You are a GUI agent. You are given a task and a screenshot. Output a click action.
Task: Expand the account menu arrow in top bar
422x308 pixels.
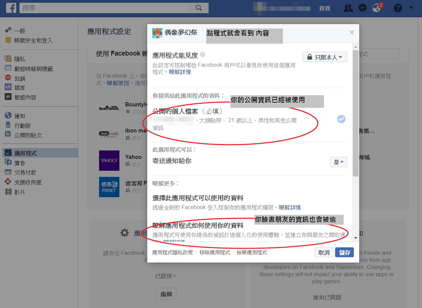[x=411, y=8]
